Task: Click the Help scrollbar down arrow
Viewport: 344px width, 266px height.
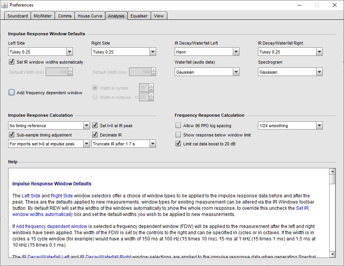Action: pyautogui.click(x=332, y=254)
